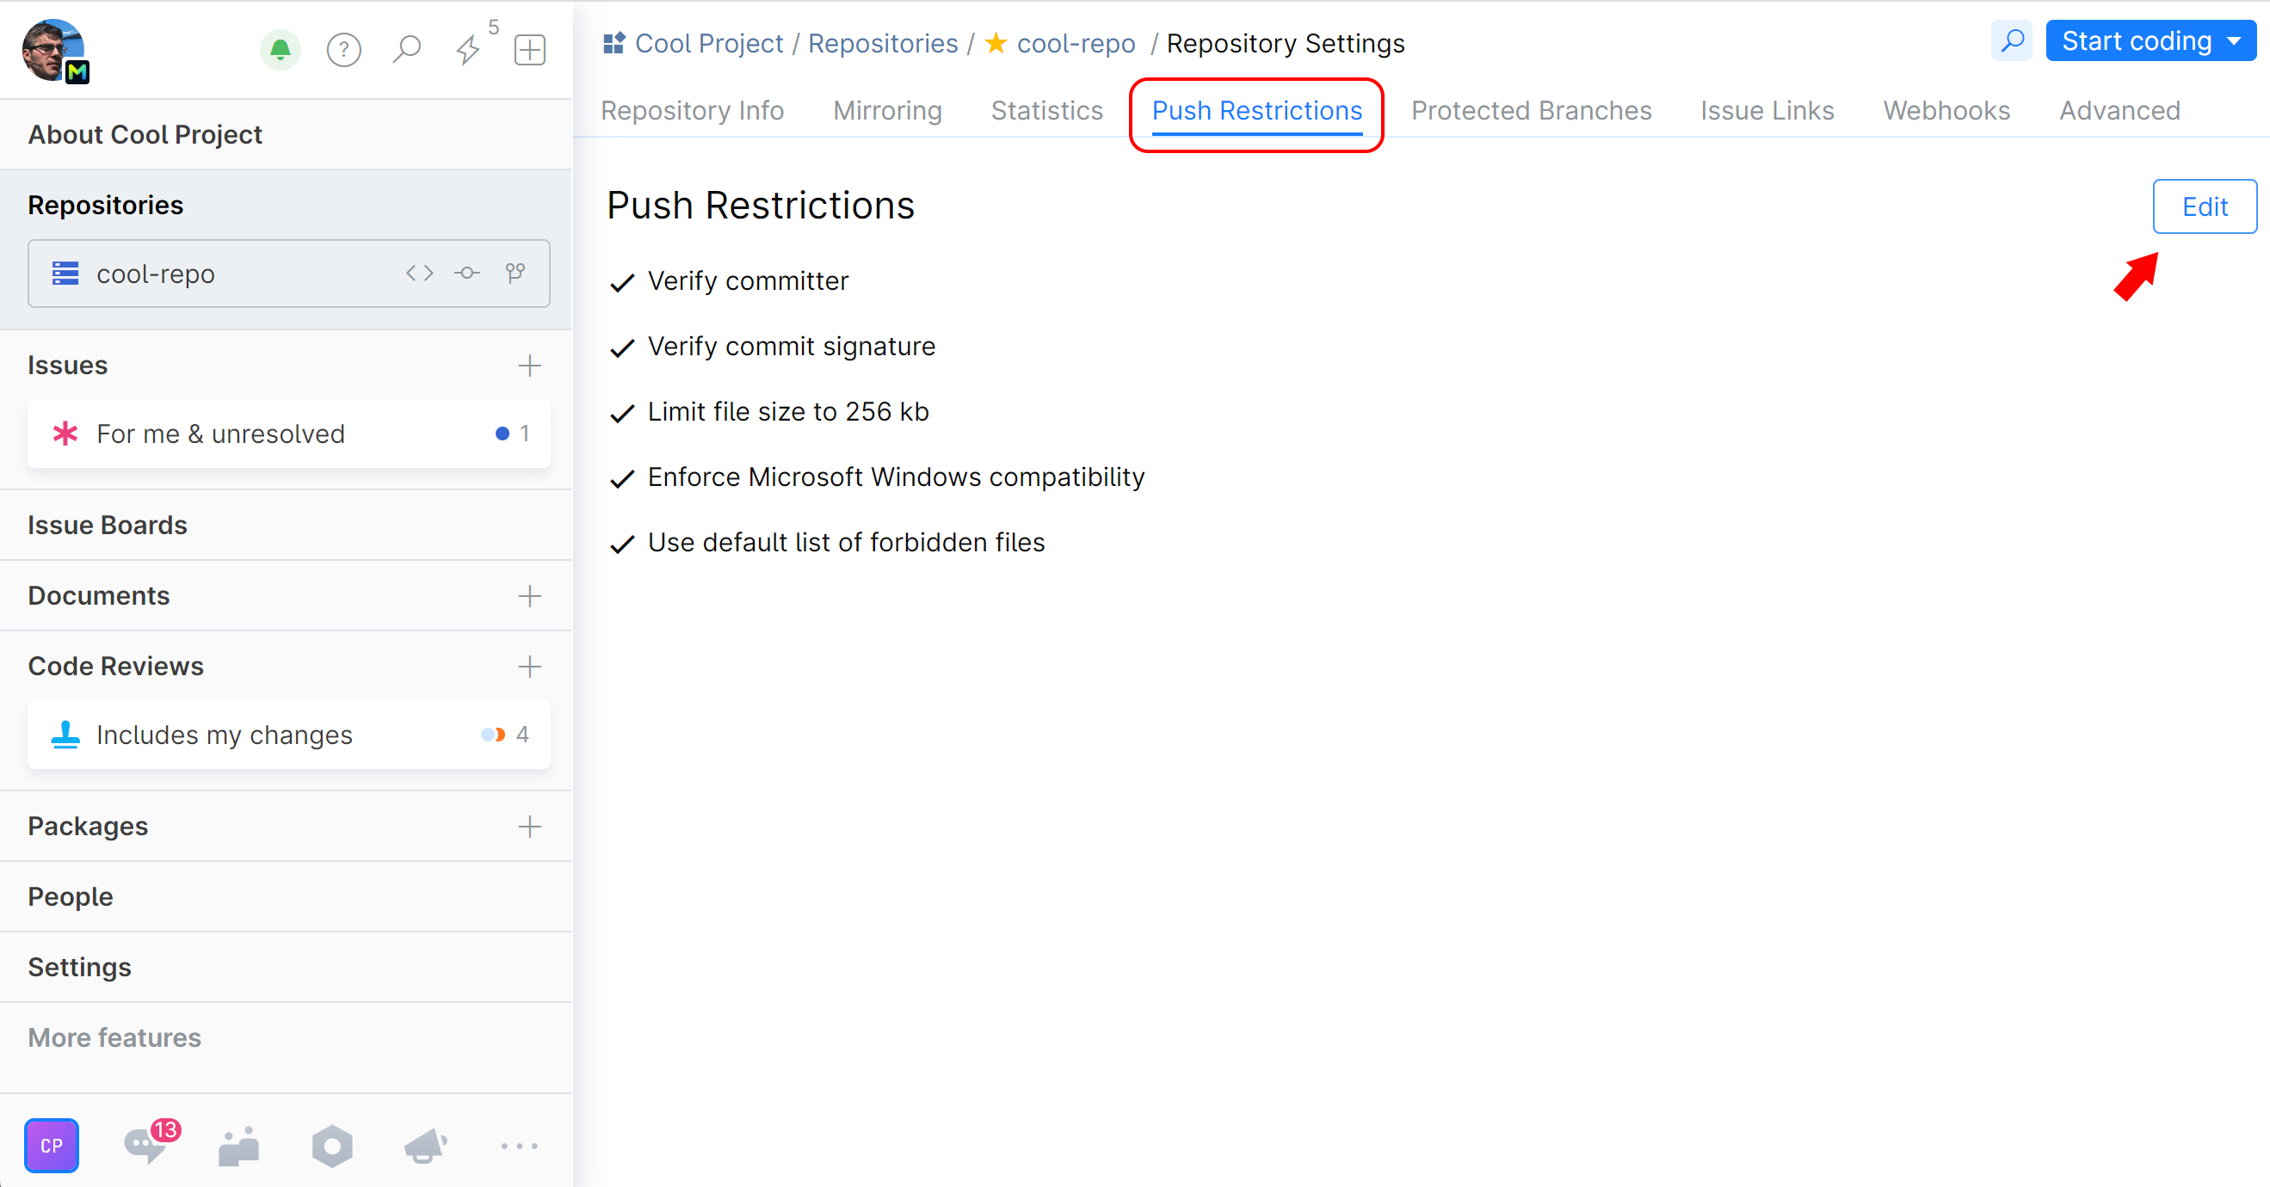Click the help question mark icon
Screen dimensions: 2270x1187
[x=344, y=45]
